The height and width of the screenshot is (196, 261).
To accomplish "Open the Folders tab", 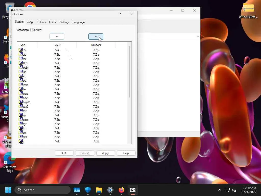I will [x=42, y=22].
